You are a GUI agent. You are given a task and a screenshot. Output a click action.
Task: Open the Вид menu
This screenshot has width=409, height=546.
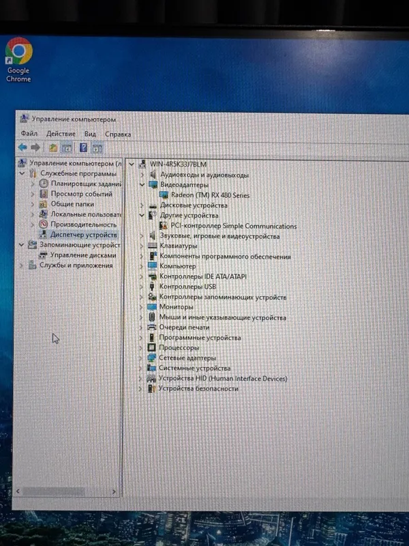coord(90,134)
